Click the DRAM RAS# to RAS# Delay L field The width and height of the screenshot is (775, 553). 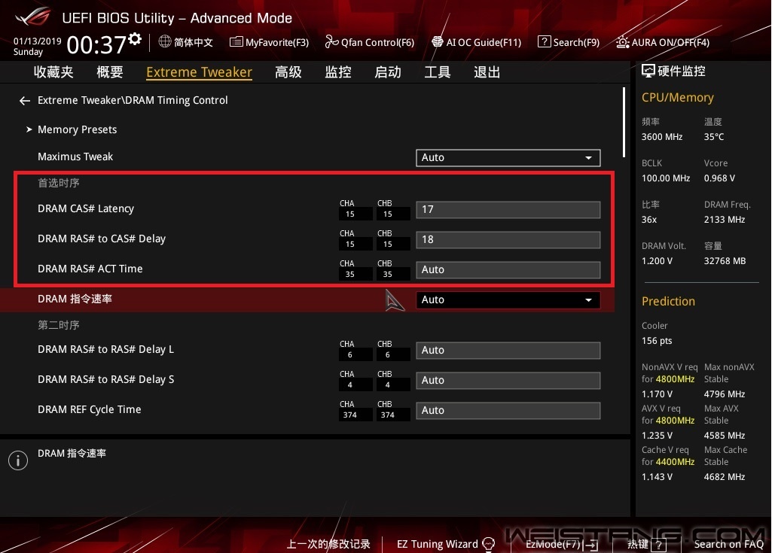508,350
